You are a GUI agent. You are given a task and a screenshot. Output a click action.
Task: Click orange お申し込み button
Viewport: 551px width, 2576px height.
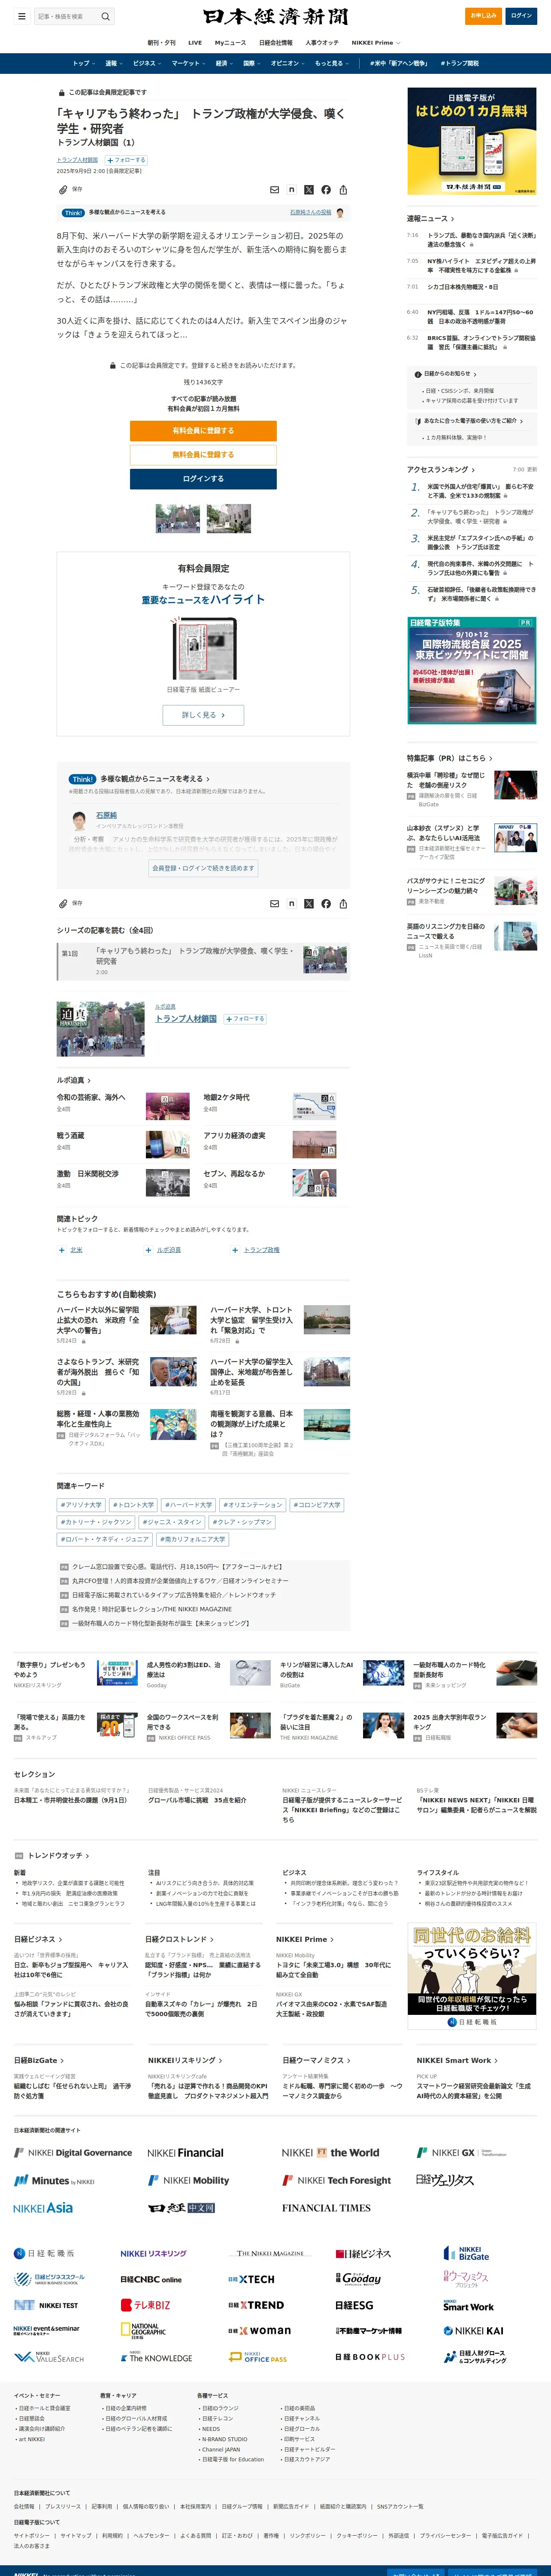click(x=484, y=16)
